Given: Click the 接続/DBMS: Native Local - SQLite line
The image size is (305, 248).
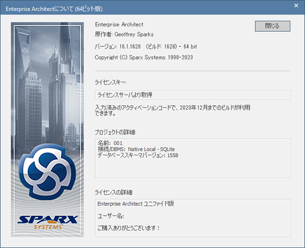Looking at the screenshot, I should pos(136,149).
